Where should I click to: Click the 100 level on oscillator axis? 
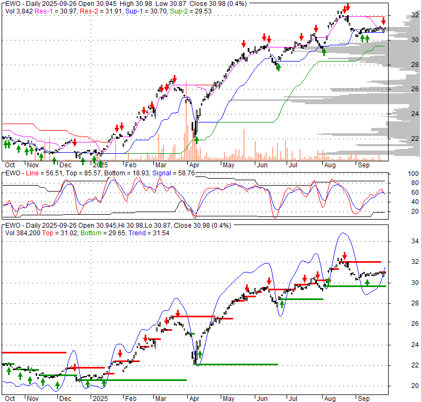pyautogui.click(x=413, y=174)
